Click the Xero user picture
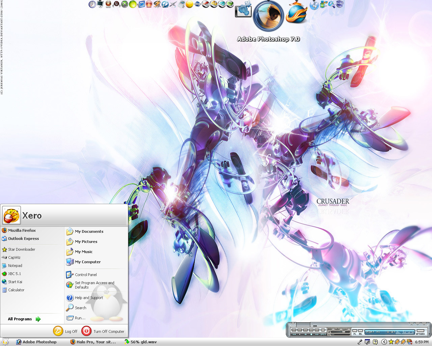 11,215
